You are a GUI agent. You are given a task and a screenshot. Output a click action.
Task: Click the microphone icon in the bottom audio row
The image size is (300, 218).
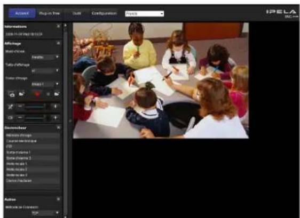[x=11, y=118]
